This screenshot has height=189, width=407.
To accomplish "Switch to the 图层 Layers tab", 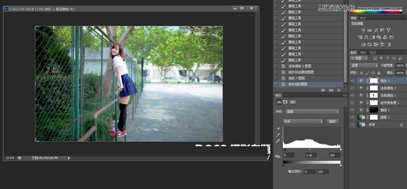I will point(353,52).
